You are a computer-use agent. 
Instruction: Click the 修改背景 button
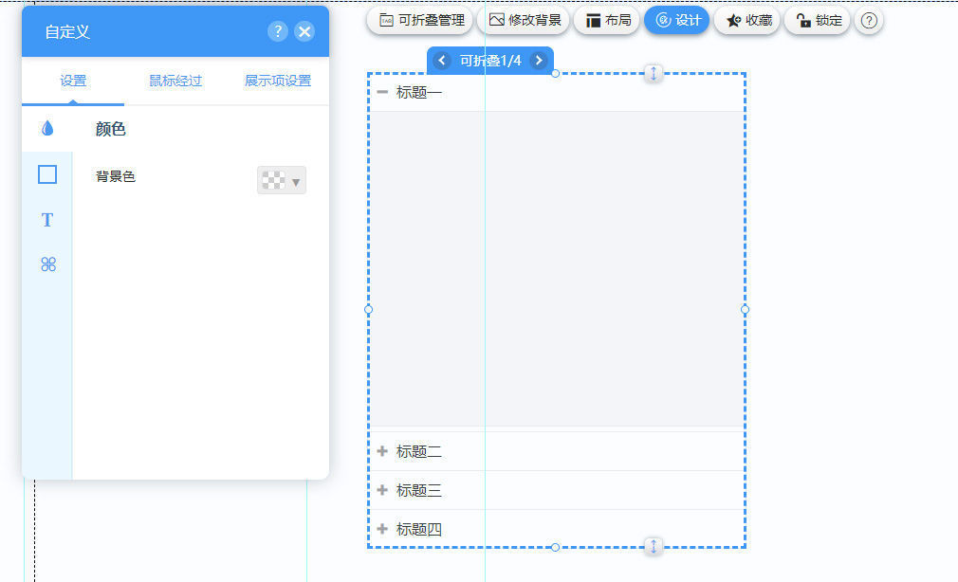click(x=525, y=20)
